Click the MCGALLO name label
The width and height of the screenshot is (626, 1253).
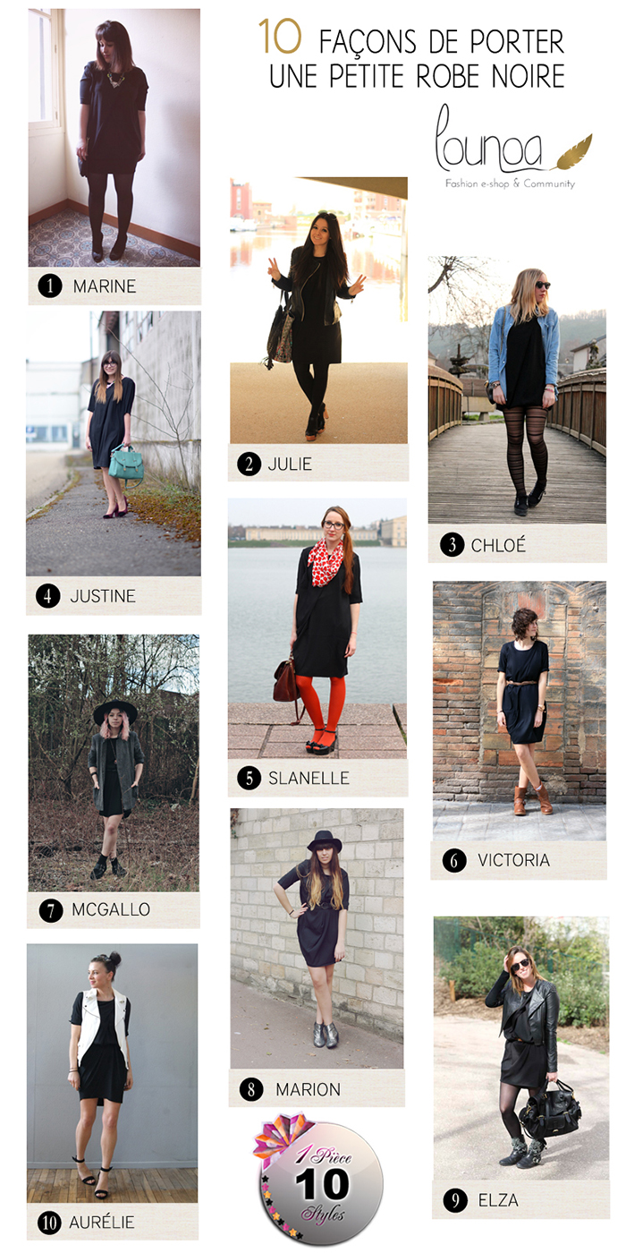click(111, 910)
